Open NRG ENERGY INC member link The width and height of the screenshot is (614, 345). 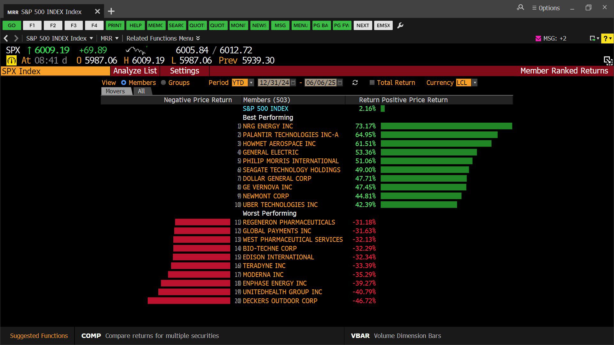point(268,126)
